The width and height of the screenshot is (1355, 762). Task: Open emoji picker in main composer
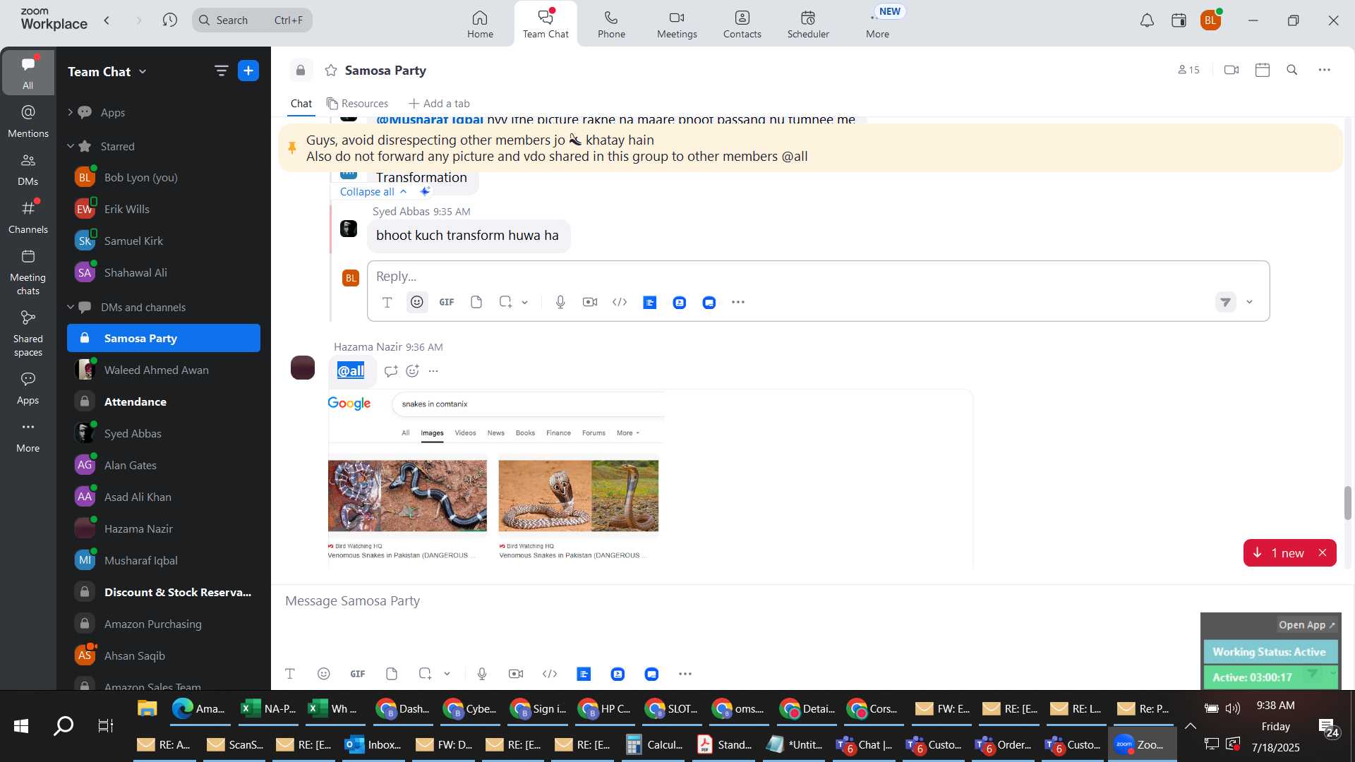pos(324,674)
